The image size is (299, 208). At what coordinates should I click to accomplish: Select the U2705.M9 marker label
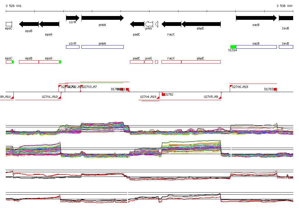pos(211,97)
